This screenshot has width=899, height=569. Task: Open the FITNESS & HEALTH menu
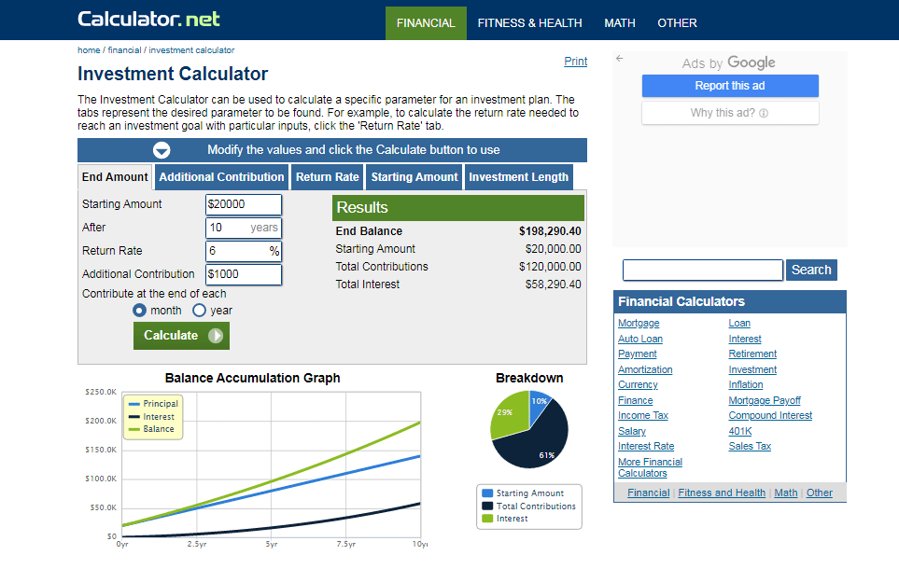[529, 22]
